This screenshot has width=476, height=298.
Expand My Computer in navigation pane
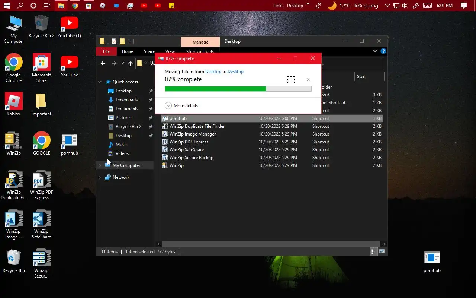100,165
